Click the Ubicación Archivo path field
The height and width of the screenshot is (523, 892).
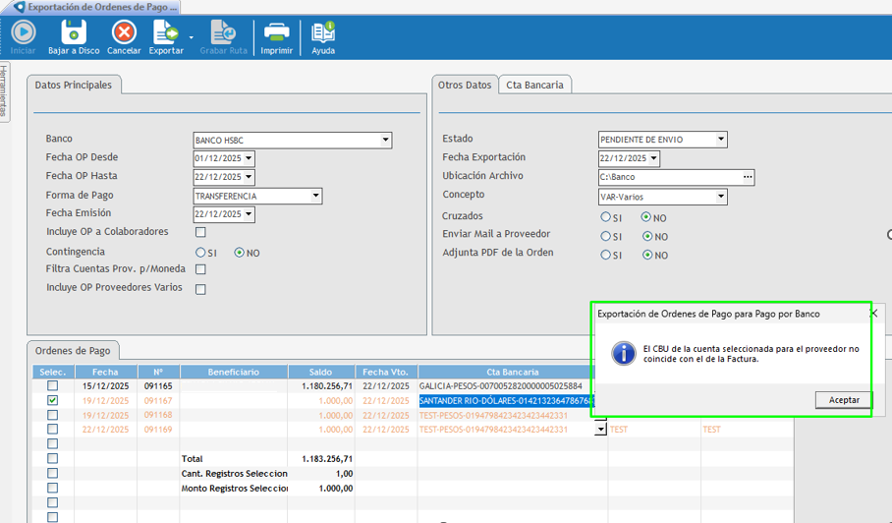click(670, 177)
